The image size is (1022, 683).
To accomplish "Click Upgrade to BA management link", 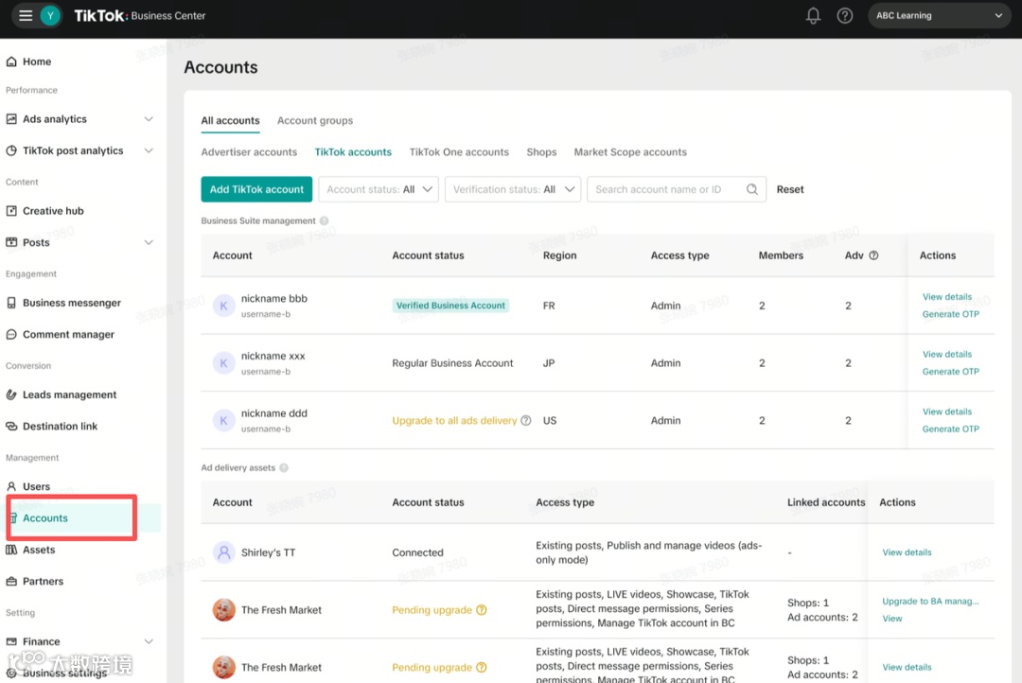I will coord(930,601).
